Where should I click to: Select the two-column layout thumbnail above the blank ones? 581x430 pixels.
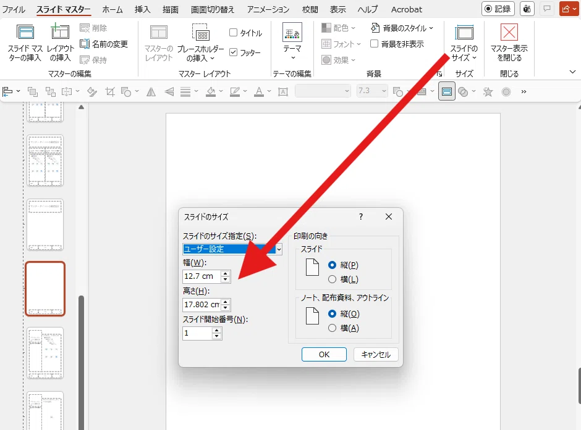coord(45,160)
